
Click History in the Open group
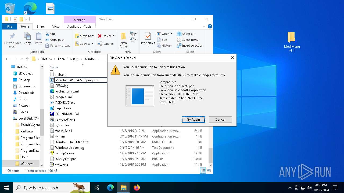(164, 46)
